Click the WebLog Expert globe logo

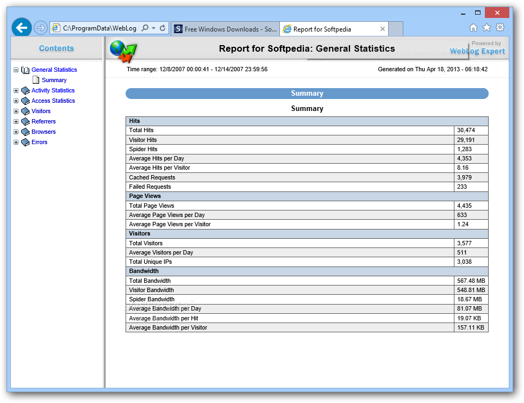click(123, 51)
